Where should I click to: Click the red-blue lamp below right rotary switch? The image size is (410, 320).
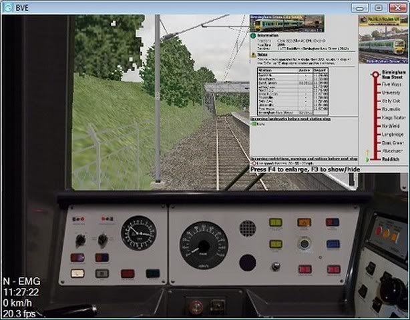(x=102, y=257)
